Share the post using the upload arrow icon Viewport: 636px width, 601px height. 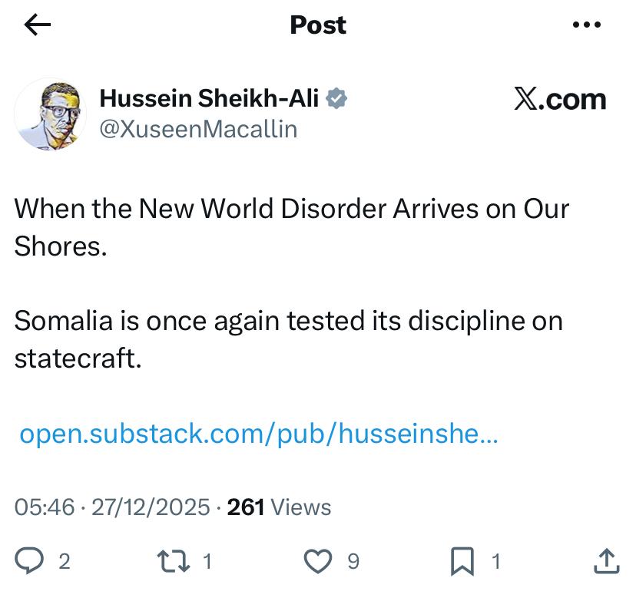click(x=606, y=562)
